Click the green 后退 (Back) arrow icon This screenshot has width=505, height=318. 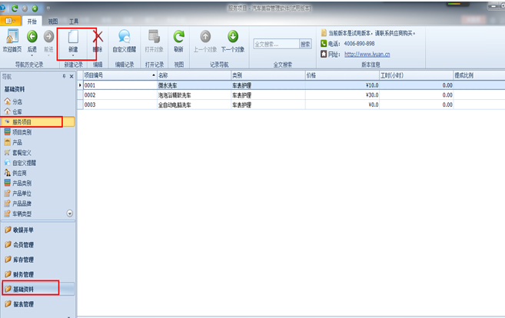[x=32, y=37]
